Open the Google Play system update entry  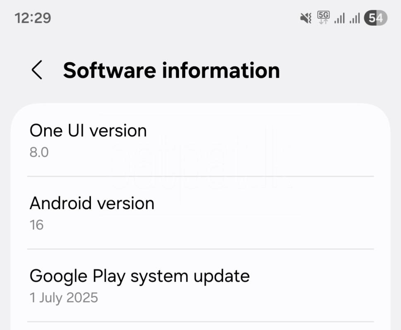pos(139,276)
